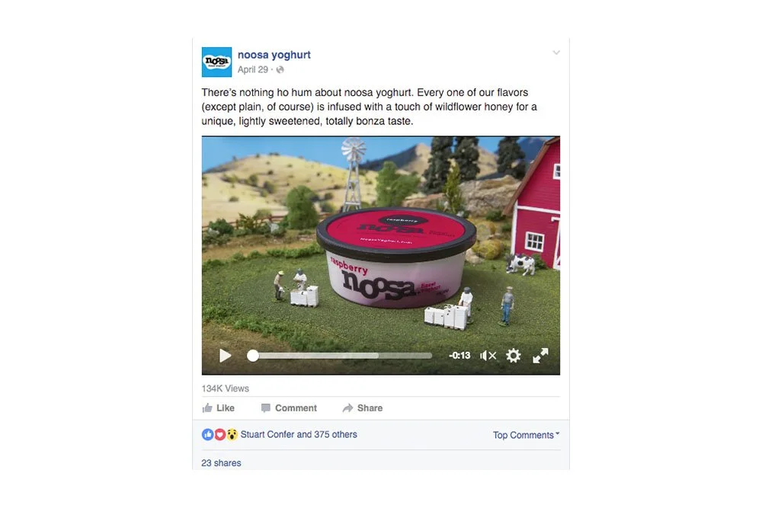Click the Comment button
Viewport: 762px width, 508px height.
[289, 408]
